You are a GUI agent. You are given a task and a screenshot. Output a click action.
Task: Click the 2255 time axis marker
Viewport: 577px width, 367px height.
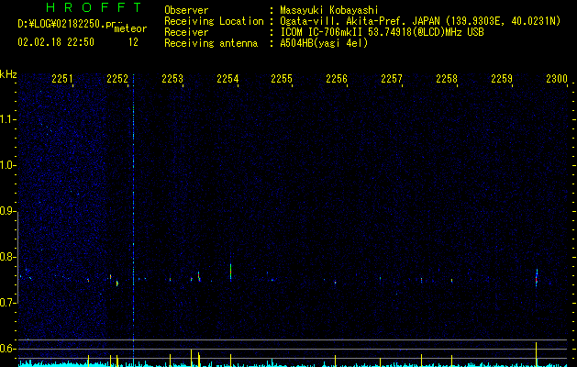(x=282, y=78)
